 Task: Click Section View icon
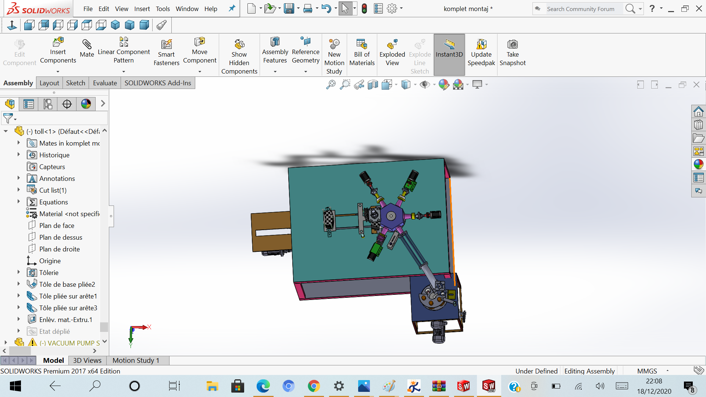(x=373, y=85)
